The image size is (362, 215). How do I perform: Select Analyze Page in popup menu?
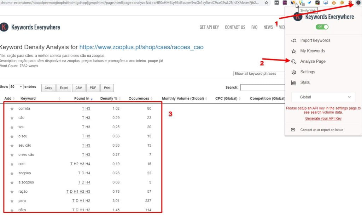coord(313,61)
